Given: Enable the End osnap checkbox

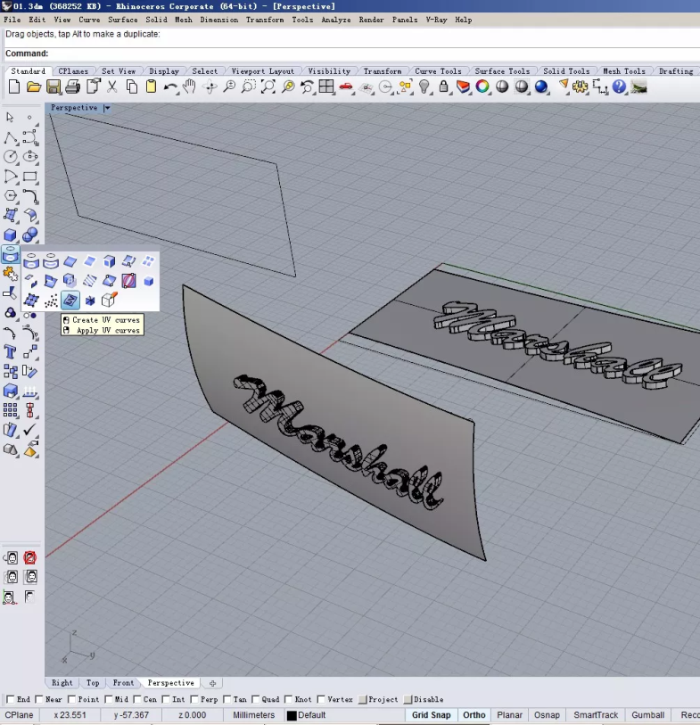Looking at the screenshot, I should (x=11, y=699).
